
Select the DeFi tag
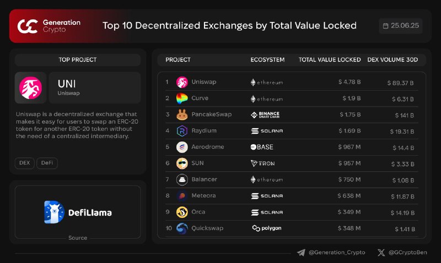47,163
